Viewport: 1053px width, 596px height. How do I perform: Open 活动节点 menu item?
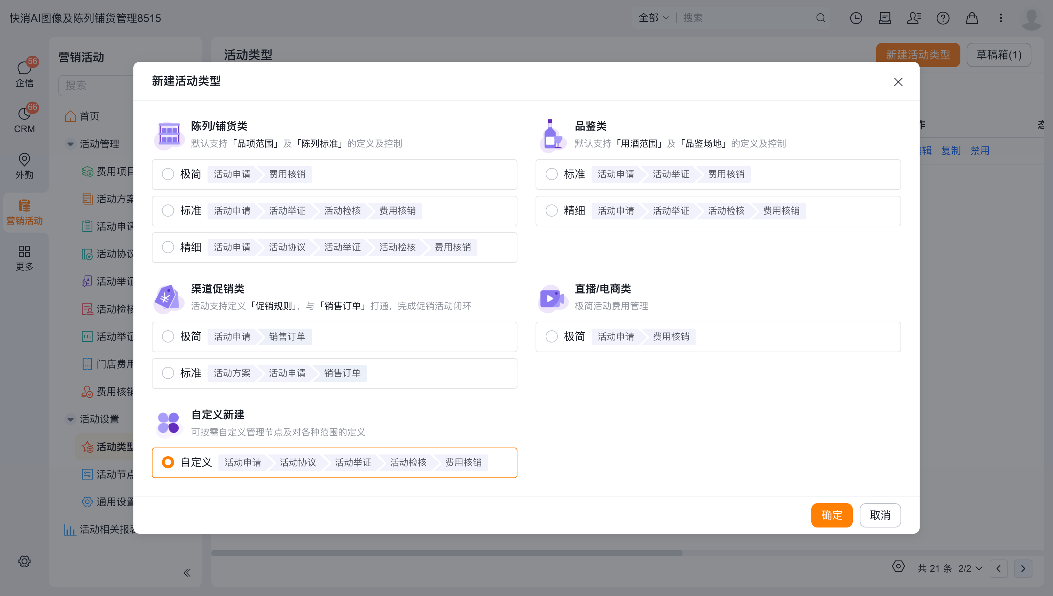click(x=107, y=474)
